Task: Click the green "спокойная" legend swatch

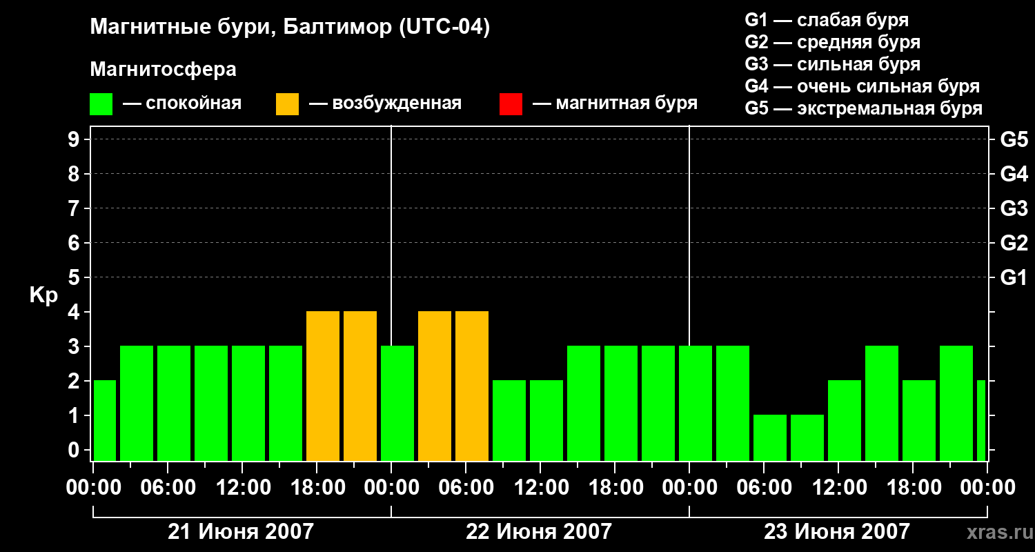Action: [101, 104]
